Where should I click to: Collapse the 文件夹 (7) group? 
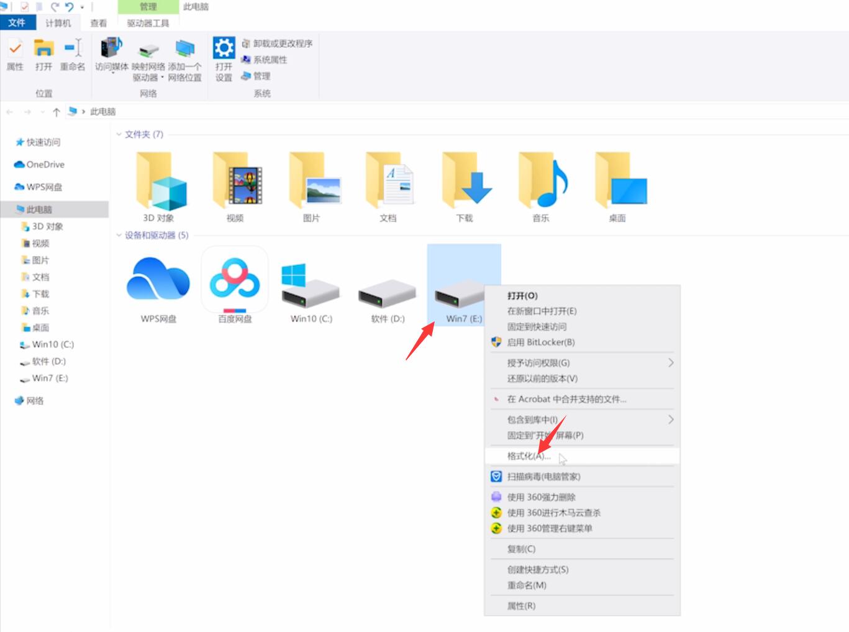tap(119, 134)
